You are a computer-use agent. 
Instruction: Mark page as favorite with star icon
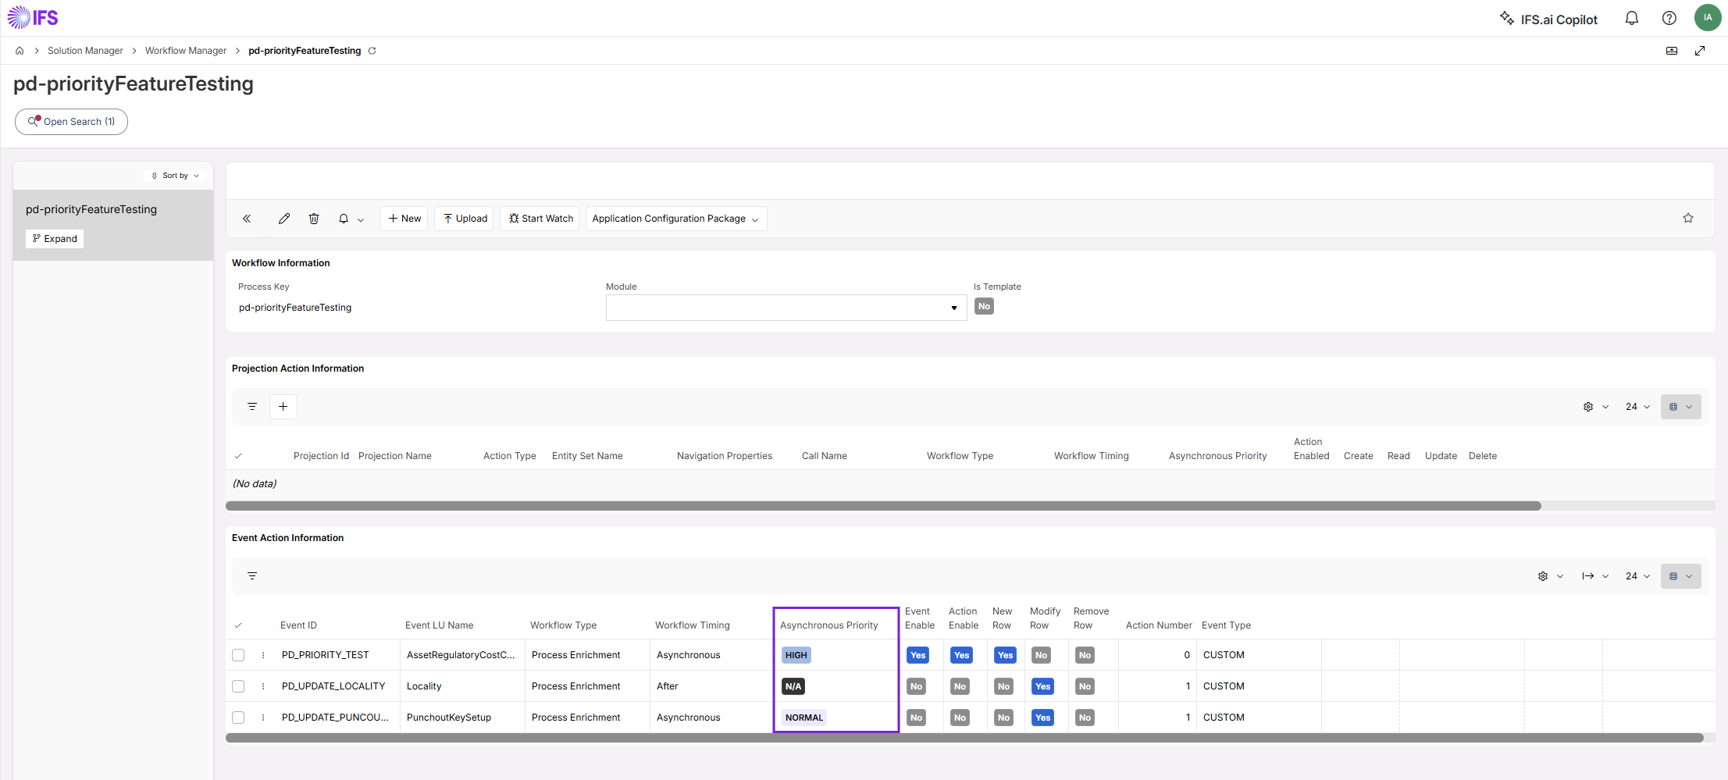(1688, 218)
